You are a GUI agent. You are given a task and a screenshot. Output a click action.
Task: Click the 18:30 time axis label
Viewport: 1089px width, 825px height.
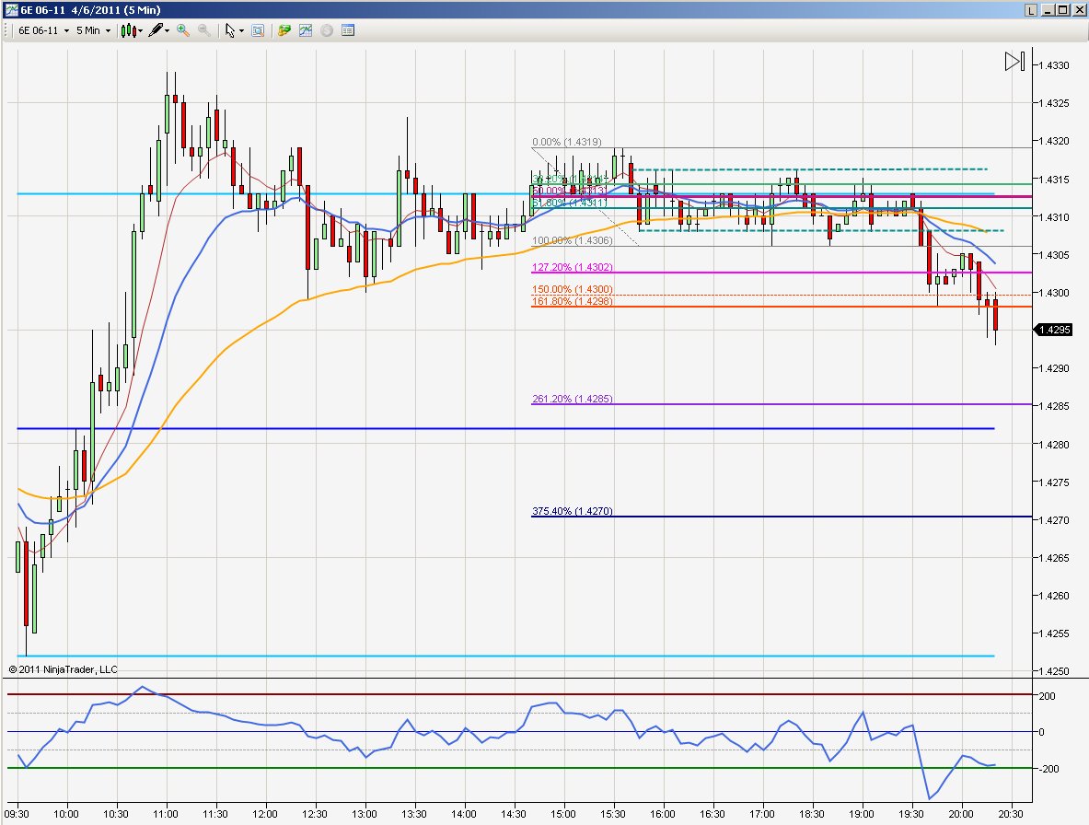tap(811, 814)
